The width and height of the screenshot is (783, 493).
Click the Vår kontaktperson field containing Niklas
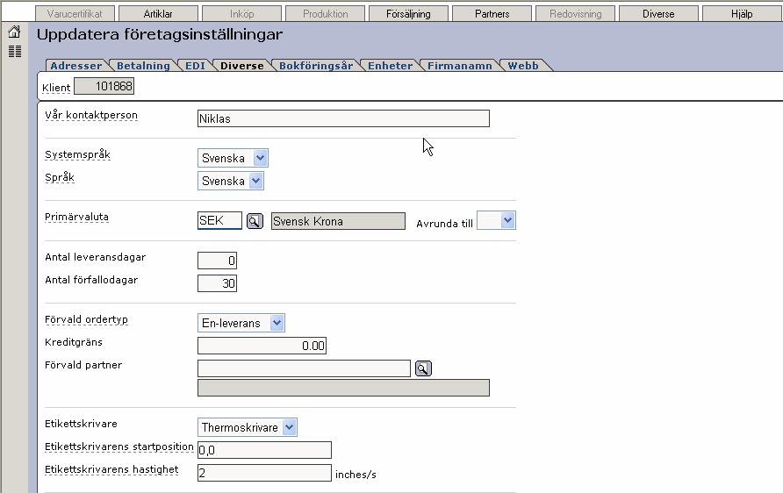pyautogui.click(x=343, y=118)
